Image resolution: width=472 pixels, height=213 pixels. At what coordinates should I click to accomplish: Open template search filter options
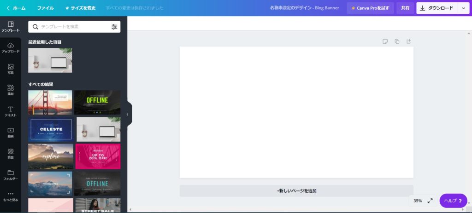tap(114, 27)
